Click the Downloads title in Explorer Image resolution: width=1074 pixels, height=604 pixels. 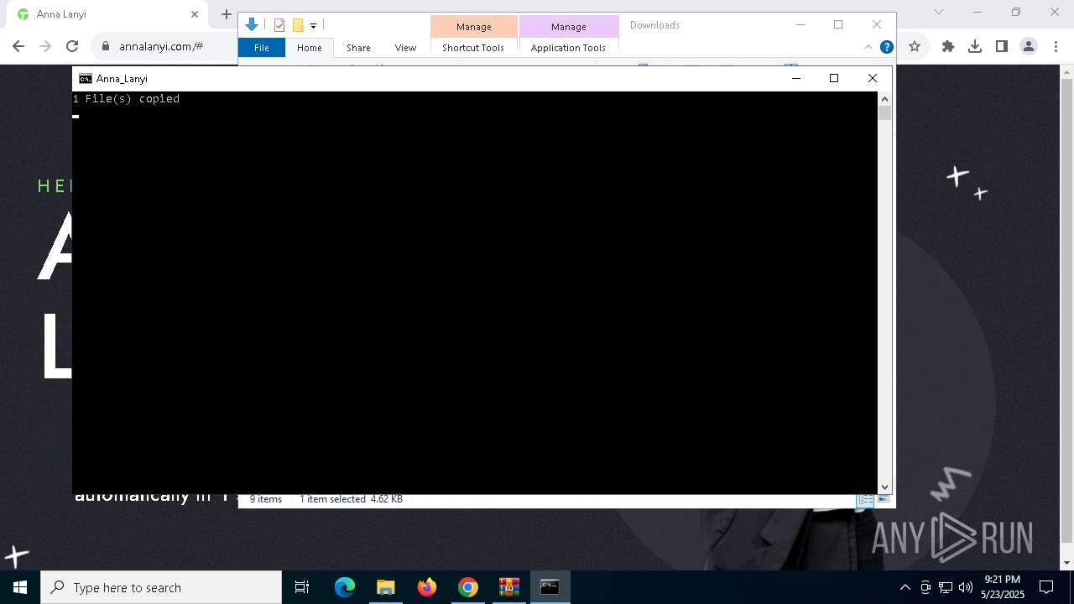[x=654, y=25]
